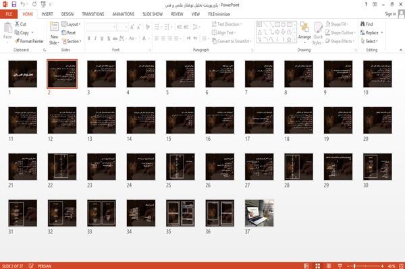This screenshot has height=269, width=405.
Task: Reset the slide layout
Action: tap(69, 32)
